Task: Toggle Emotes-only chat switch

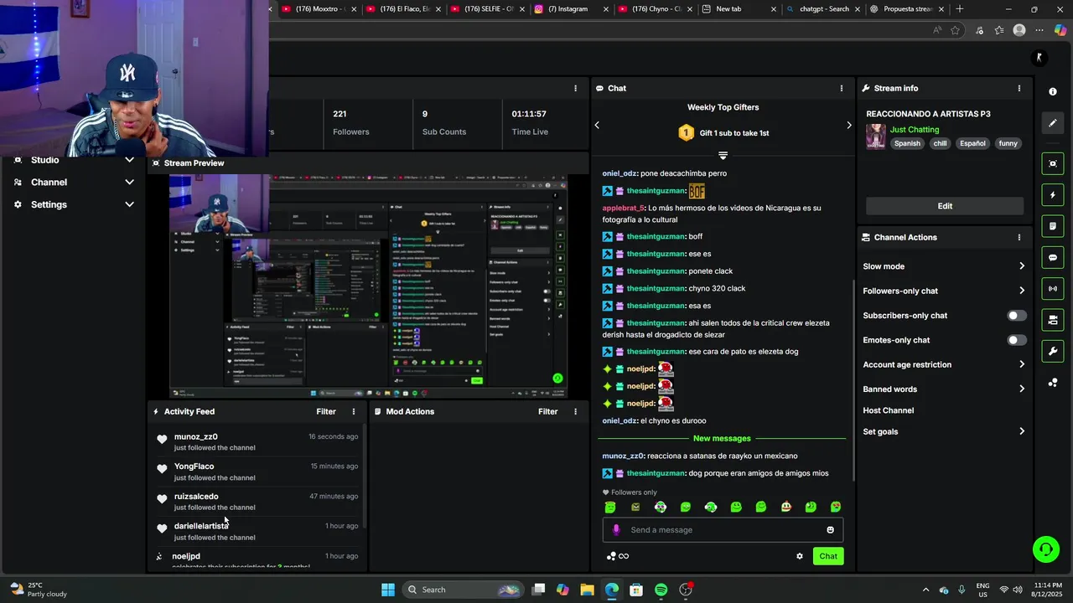Action: [x=1016, y=340]
